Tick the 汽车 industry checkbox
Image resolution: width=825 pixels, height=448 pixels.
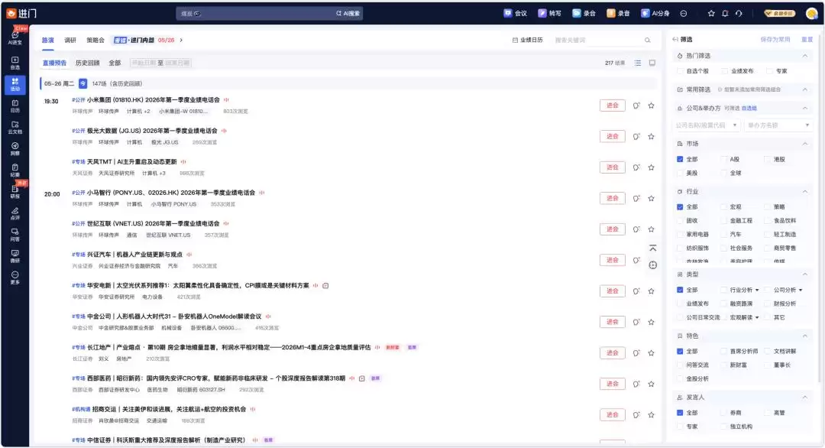724,234
